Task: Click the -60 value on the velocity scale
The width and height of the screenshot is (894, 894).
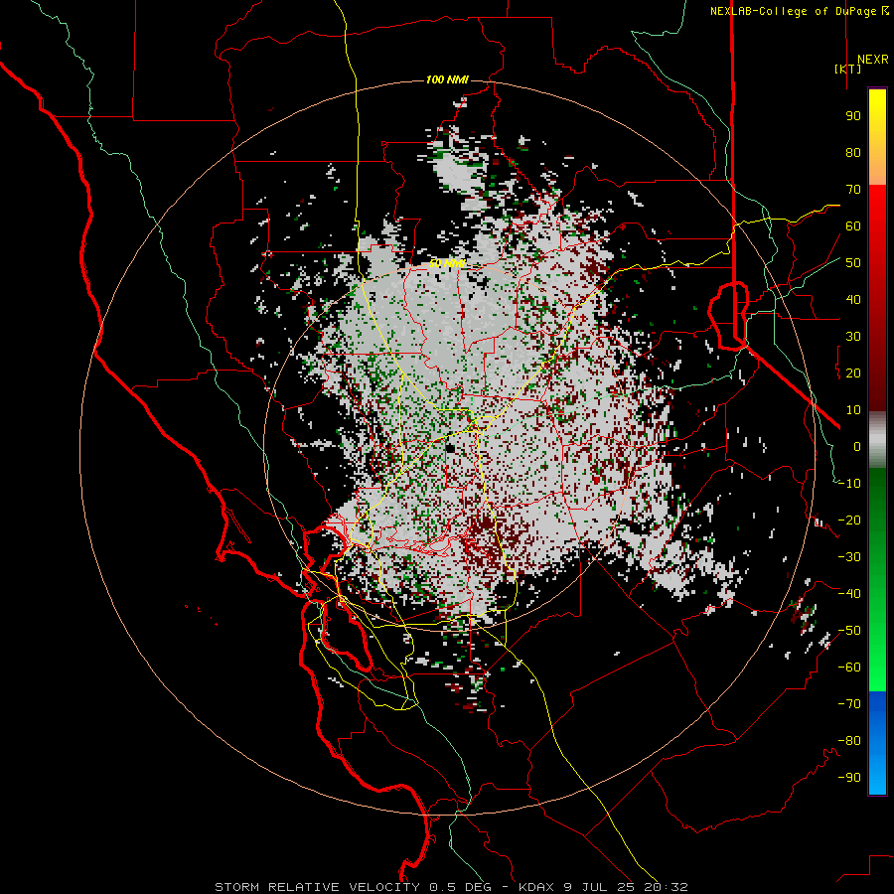Action: (x=849, y=668)
